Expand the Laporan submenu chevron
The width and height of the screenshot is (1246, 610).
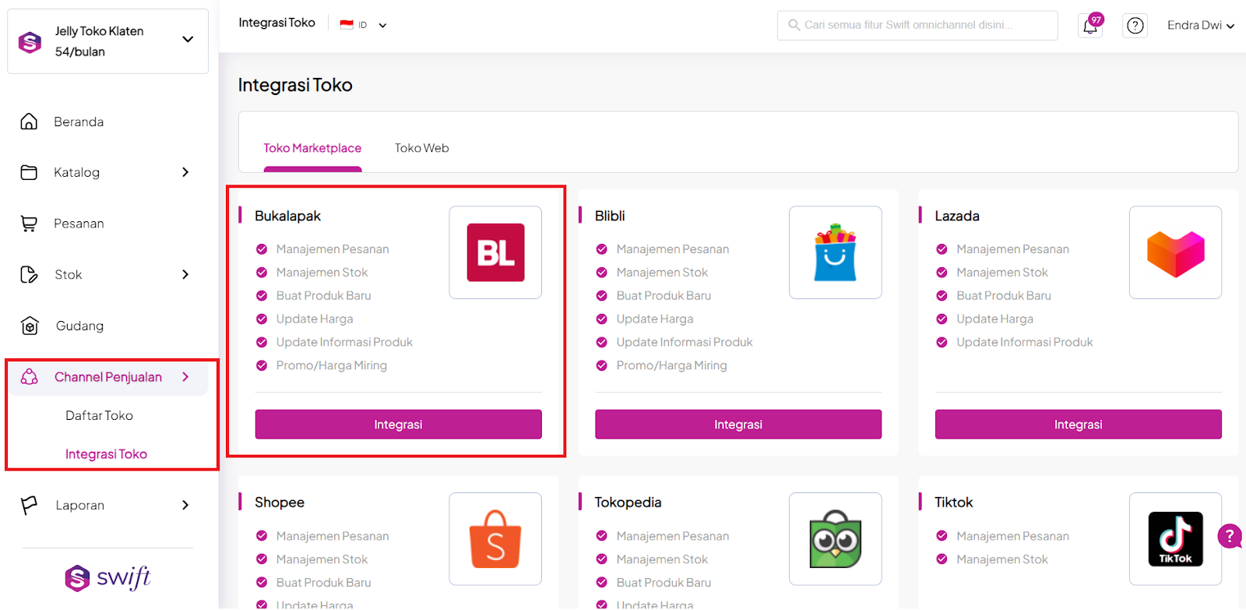[185, 505]
